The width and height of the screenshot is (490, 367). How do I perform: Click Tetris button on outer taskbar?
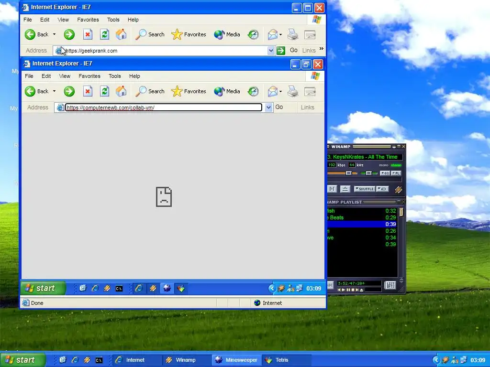pyautogui.click(x=286, y=360)
